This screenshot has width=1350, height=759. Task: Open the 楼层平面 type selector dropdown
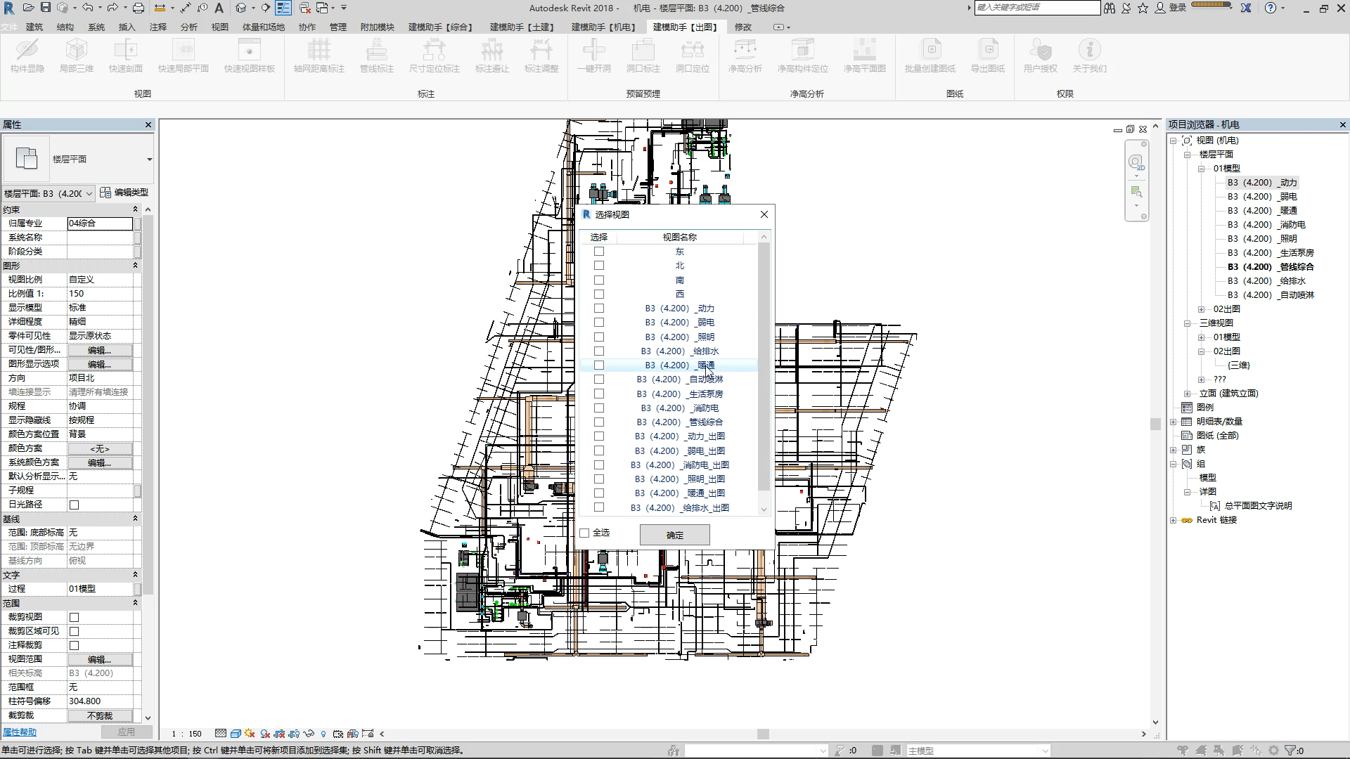(149, 160)
